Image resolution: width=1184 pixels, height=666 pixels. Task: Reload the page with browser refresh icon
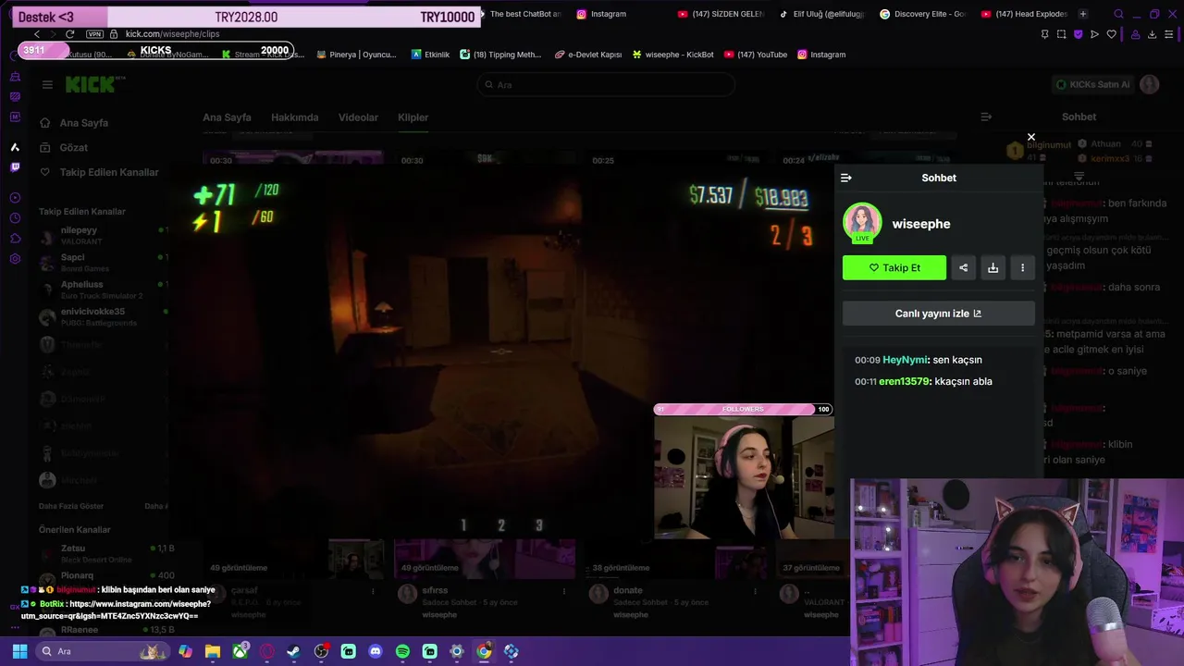pyautogui.click(x=69, y=34)
